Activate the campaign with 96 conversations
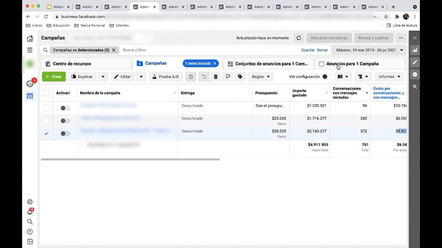Image resolution: width=442 pixels, height=248 pixels. pos(65,108)
